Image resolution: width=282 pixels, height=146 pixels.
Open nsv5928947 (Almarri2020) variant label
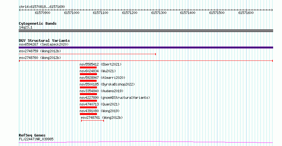102,78
